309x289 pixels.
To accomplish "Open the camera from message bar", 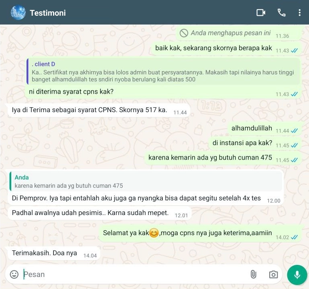I will tap(273, 275).
